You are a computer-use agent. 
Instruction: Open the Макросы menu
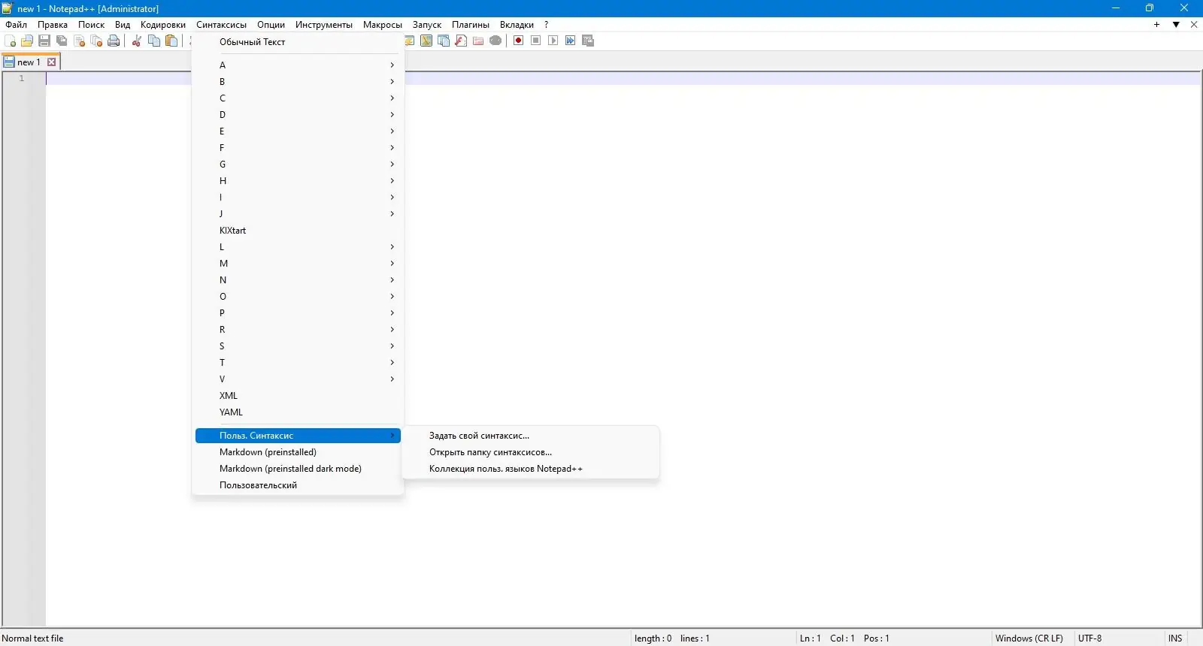point(383,25)
